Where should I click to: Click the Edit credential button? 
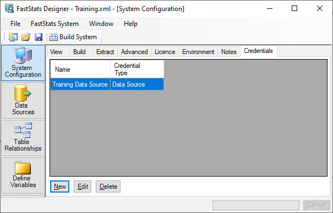(83, 187)
